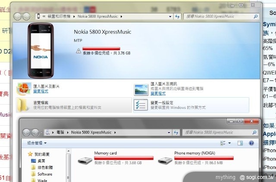This screenshot has width=276, height=182.
Task: Click 瀏覽檔案 task title
Action: [x=41, y=102]
